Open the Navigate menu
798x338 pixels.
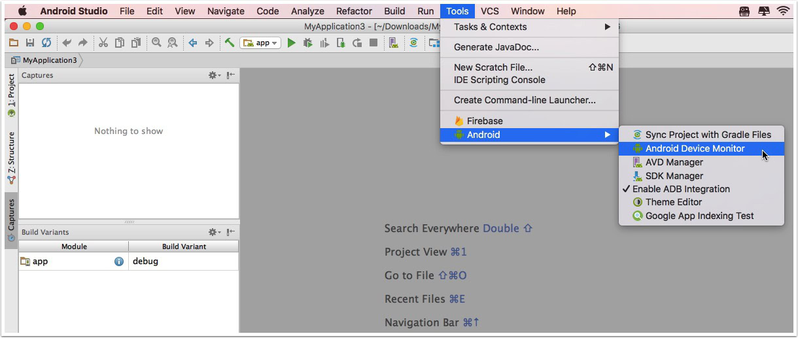click(226, 11)
